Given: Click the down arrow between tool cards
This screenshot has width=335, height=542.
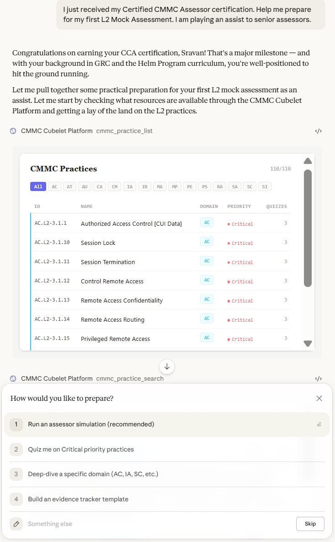Looking at the screenshot, I should click(x=167, y=367).
